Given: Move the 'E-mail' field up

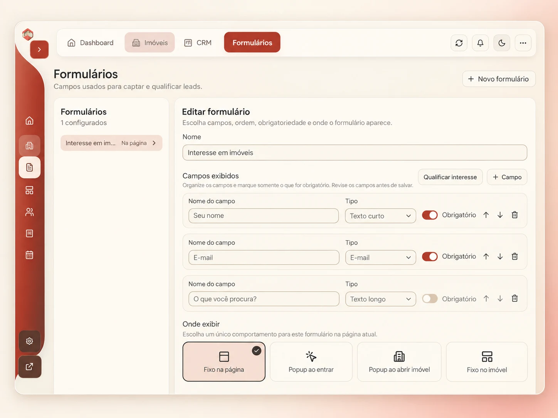Looking at the screenshot, I should point(486,256).
